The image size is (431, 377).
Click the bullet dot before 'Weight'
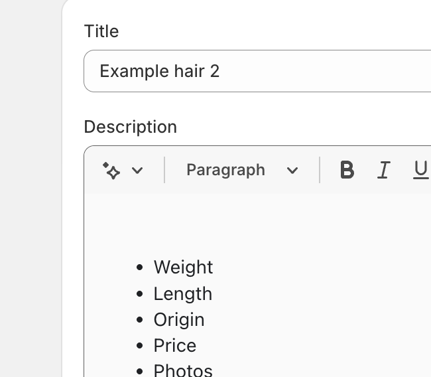click(x=139, y=267)
